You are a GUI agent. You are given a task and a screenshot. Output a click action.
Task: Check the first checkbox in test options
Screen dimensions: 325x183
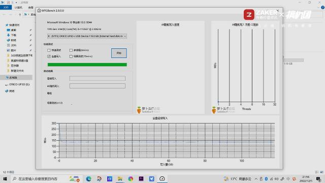point(49,50)
